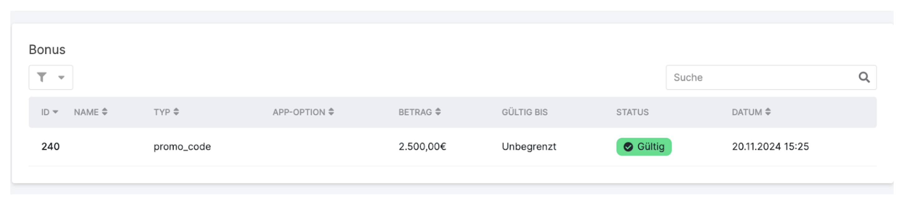Click Betrag column sort icon
Image resolution: width=906 pixels, height=206 pixels.
click(438, 112)
